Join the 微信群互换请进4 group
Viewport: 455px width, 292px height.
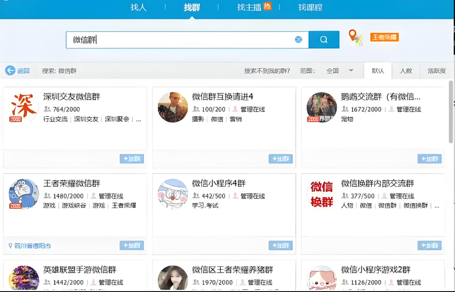[281, 159]
